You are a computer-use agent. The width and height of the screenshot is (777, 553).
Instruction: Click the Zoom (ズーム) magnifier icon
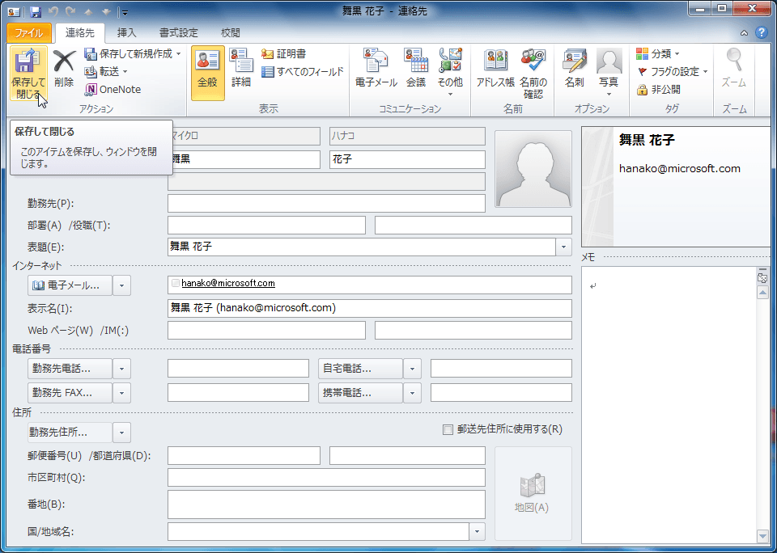(x=734, y=70)
